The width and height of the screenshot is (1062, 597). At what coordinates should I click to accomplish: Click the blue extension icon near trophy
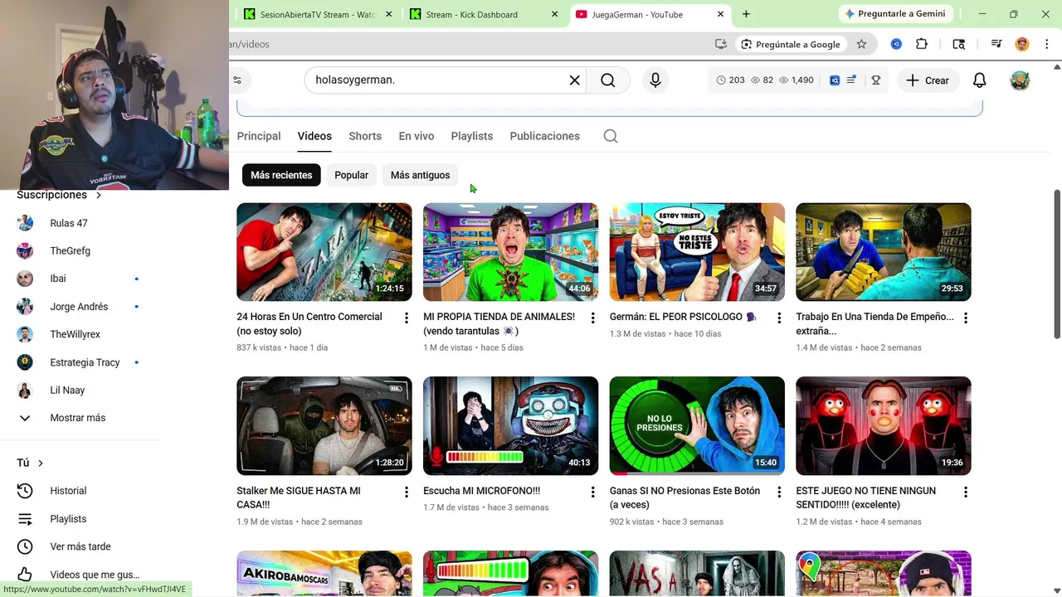click(x=835, y=80)
